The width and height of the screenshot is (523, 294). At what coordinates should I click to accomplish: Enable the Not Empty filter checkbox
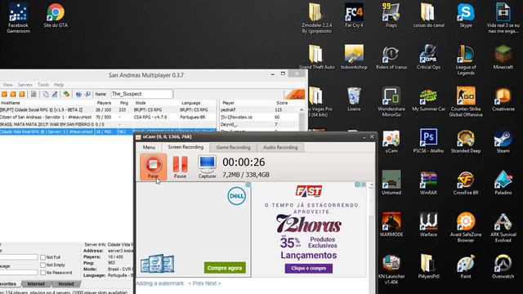click(x=42, y=265)
